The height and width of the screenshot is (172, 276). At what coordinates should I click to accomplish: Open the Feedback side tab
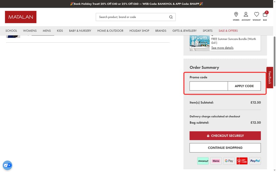(x=270, y=78)
